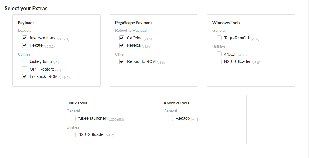Click the Hekate version text (v5.5.2)
Screen dimensions: 309x158
coord(49,46)
